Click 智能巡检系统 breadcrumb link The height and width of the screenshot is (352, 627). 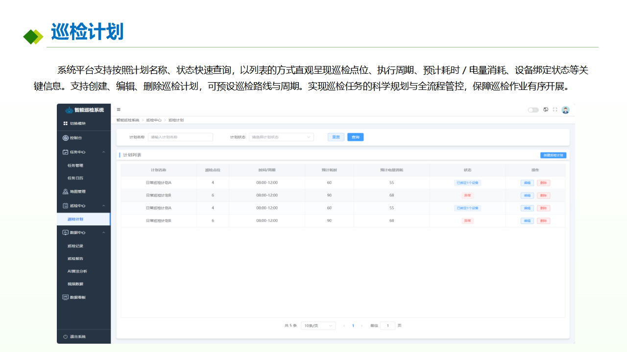tap(128, 120)
